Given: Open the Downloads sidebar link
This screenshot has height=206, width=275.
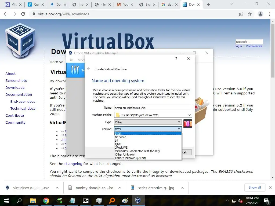Looking at the screenshot, I should coord(15,87).
